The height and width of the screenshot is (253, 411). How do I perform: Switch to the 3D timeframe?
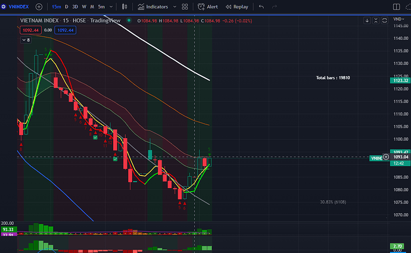pos(75,7)
